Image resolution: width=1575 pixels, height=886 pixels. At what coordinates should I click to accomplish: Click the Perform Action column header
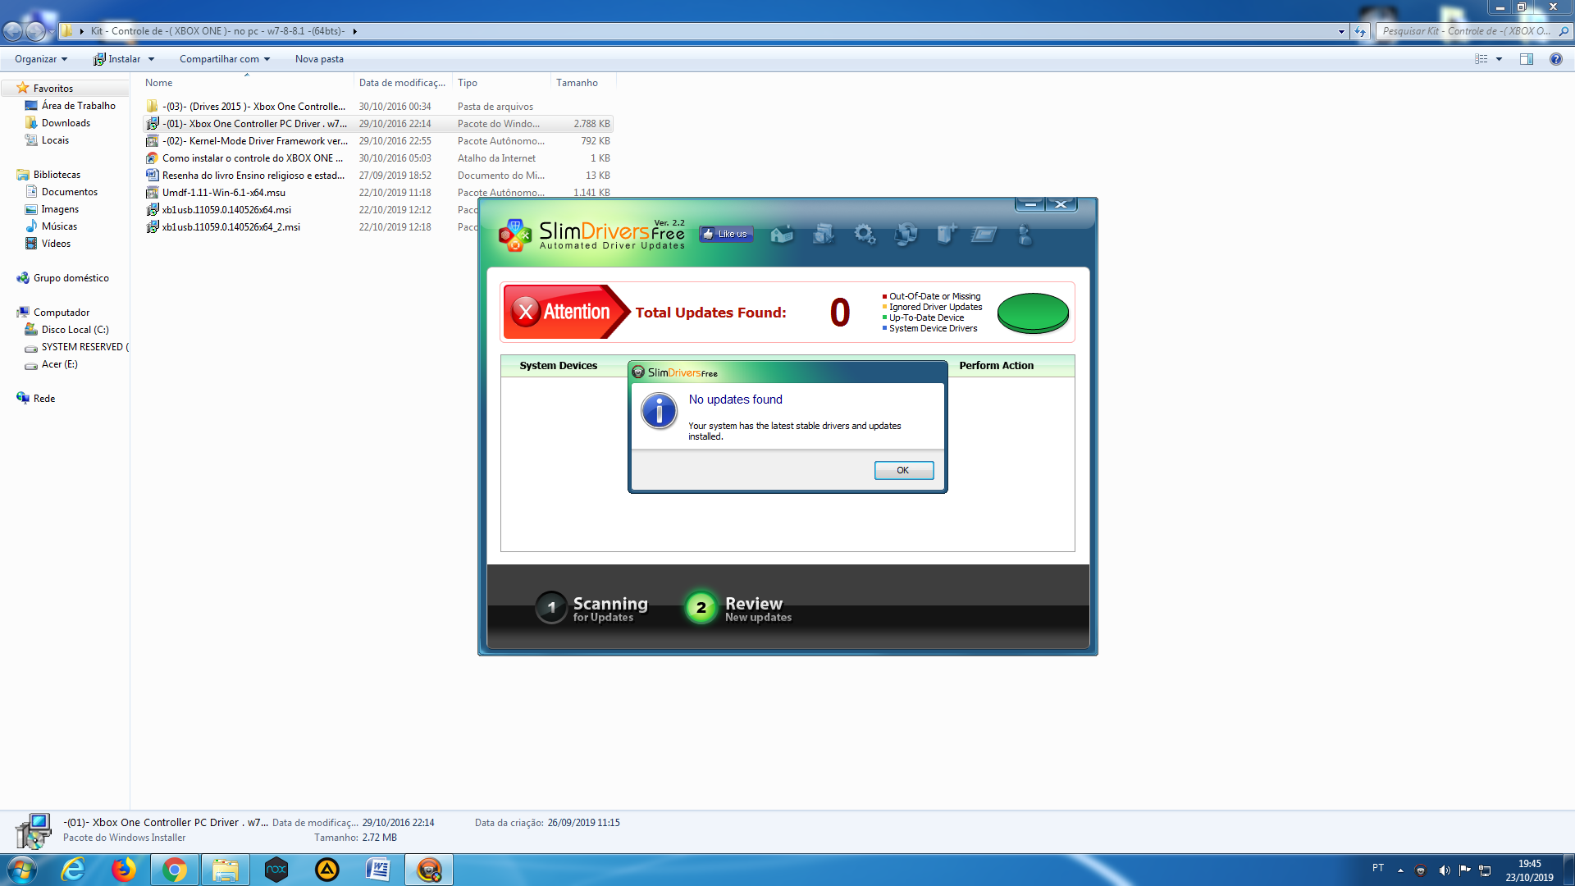point(996,366)
